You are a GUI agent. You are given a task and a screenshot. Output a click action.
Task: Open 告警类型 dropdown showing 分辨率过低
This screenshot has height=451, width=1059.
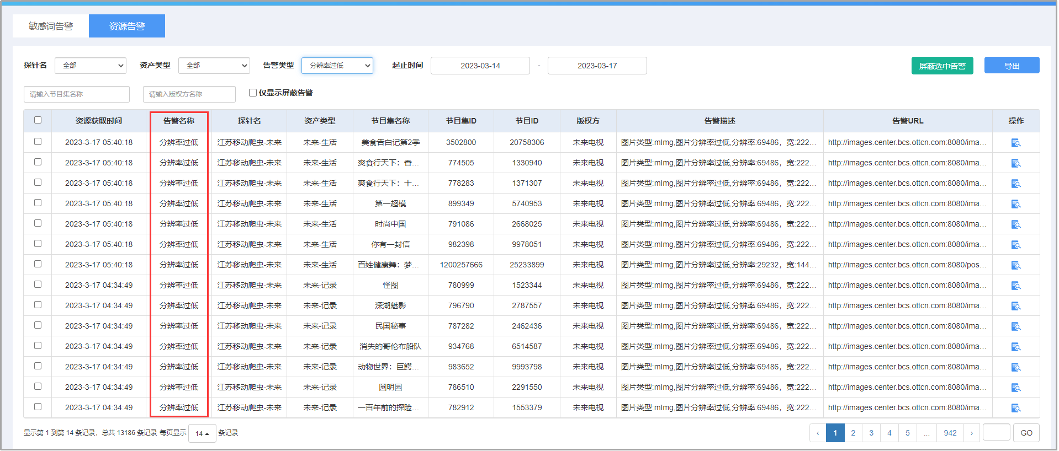point(337,66)
